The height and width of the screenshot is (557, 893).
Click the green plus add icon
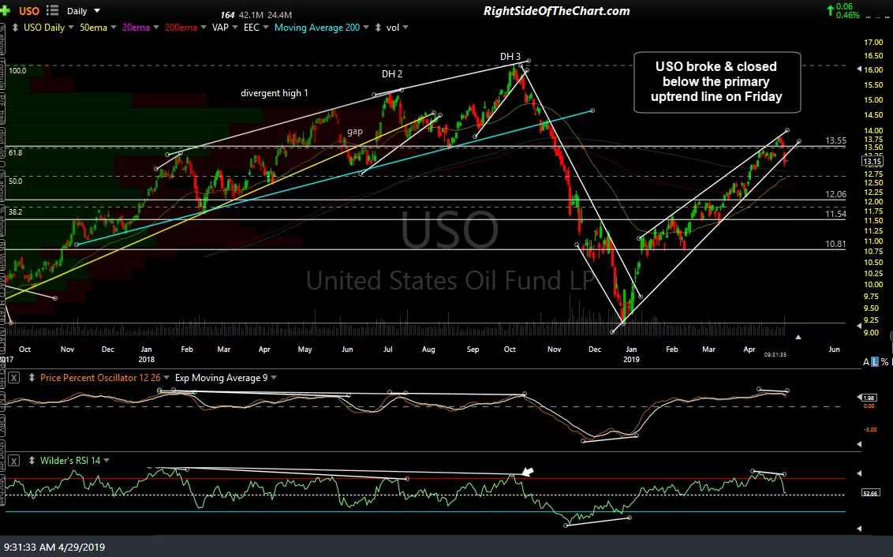[5, 10]
